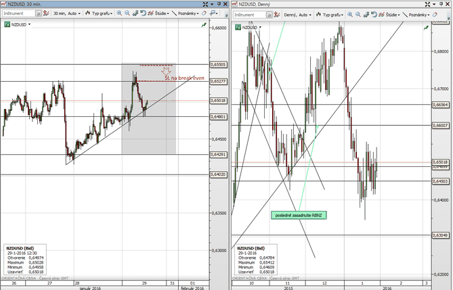Open Poznámky menu in 30 min chart
The width and height of the screenshot is (453, 290).
[x=185, y=14]
